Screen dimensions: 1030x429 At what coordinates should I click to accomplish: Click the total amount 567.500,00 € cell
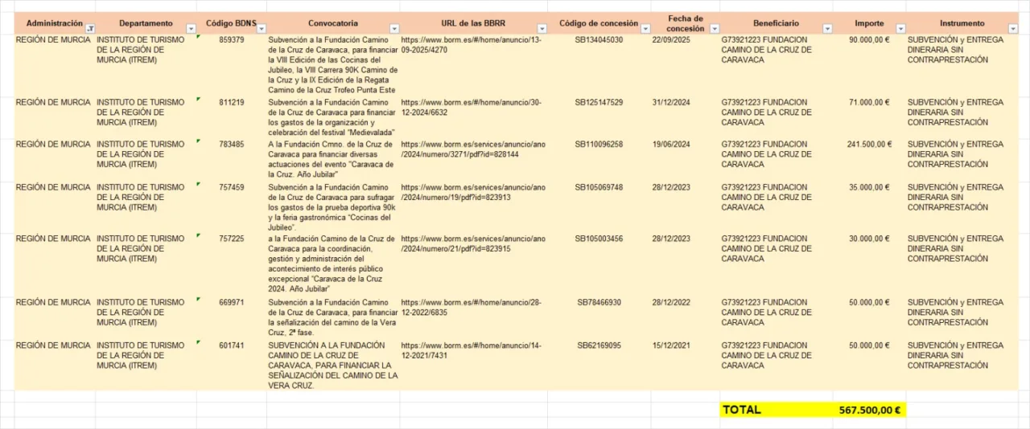pos(868,410)
